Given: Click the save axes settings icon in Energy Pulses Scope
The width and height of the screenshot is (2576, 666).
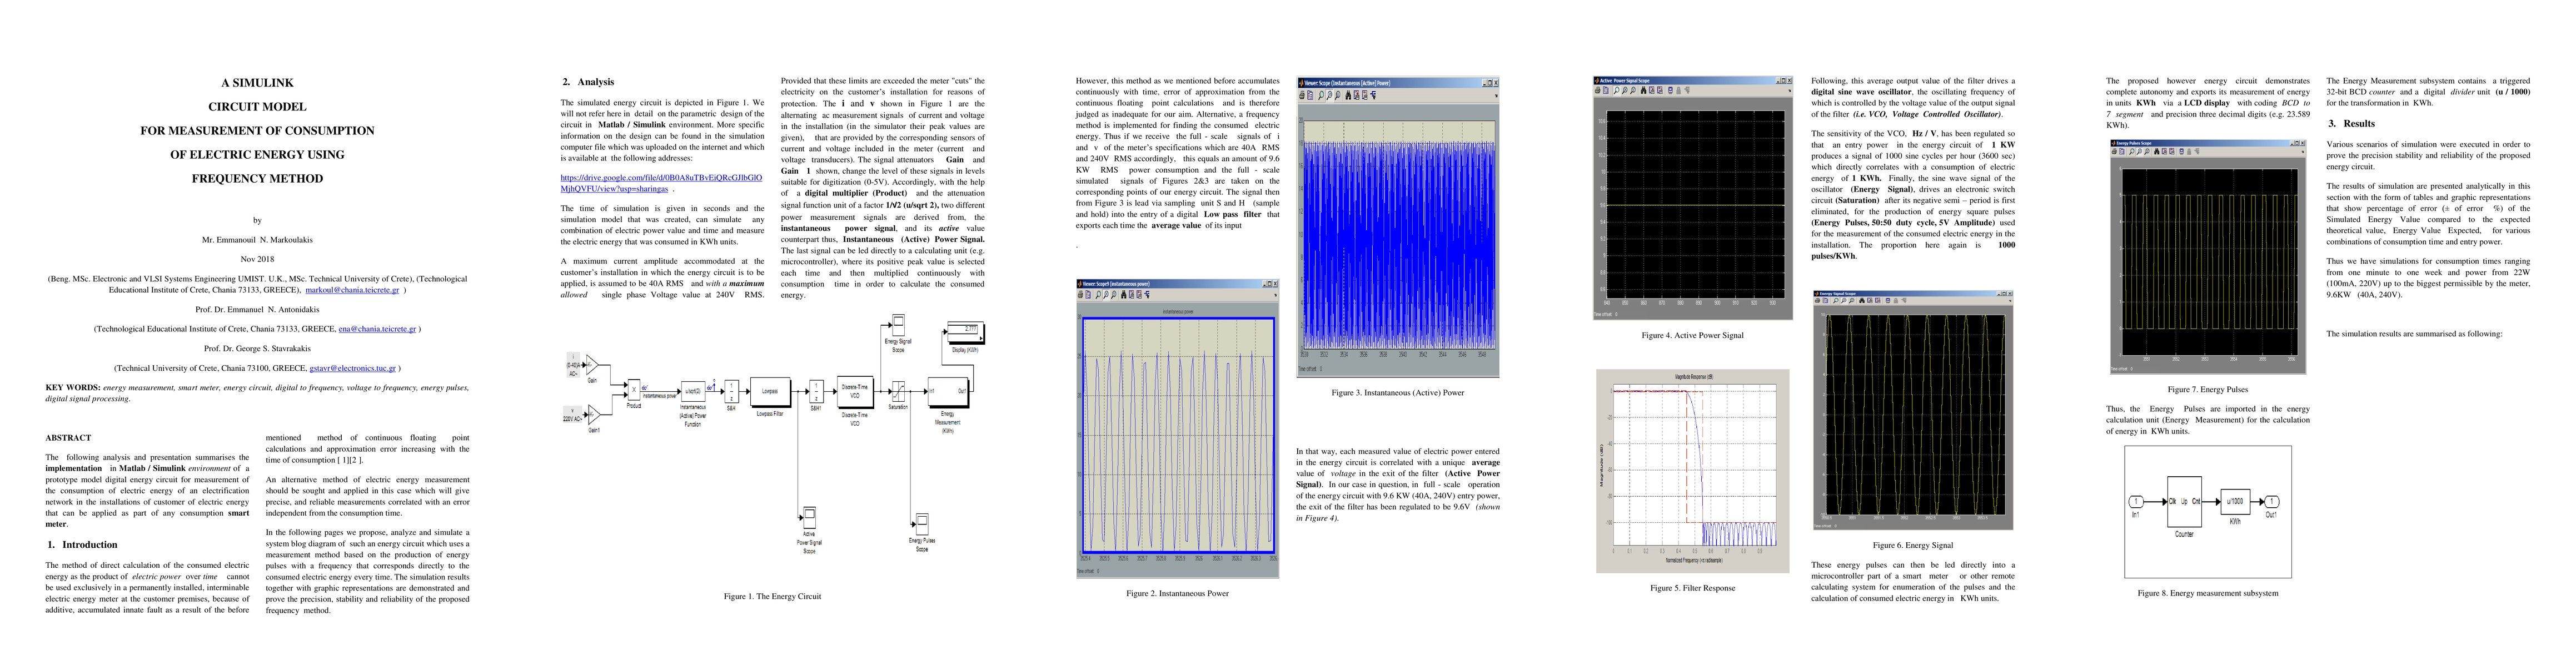Looking at the screenshot, I should [2165, 152].
